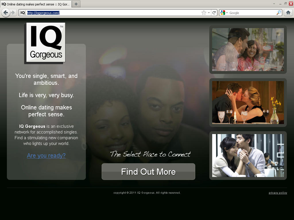294x220 pixels.
Task: Expand the list-all-tabs arrow in the tab strip
Action: [274, 4]
